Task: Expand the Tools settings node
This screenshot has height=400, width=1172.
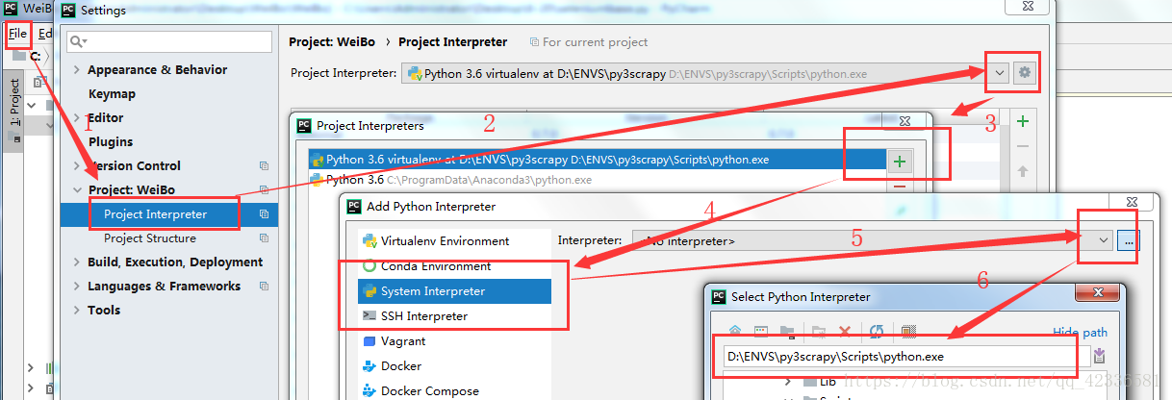Action: [77, 311]
